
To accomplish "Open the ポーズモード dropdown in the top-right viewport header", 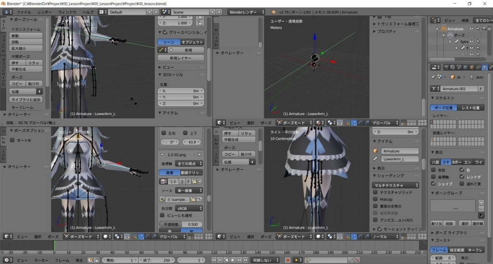I will tap(294, 123).
